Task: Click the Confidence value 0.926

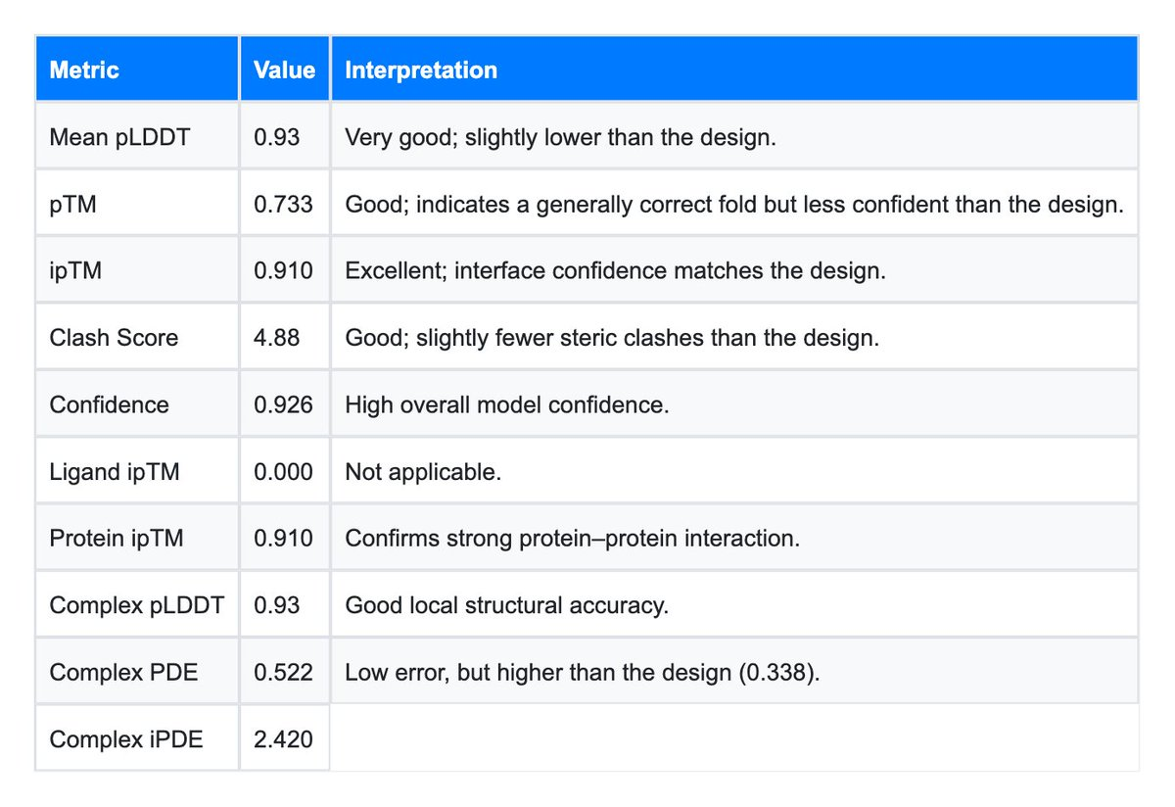Action: click(x=283, y=404)
